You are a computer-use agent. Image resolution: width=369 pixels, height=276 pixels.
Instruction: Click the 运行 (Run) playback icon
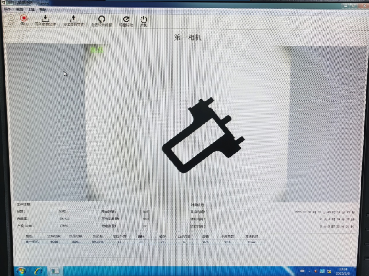10,18
